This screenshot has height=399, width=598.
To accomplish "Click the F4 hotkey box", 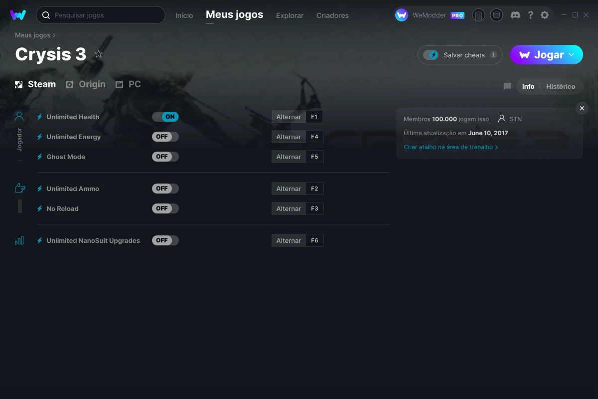I will point(314,137).
